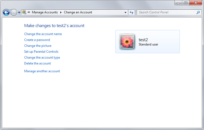Maximize the Control Panel window
This screenshot has width=204, height=130.
click(x=185, y=3)
